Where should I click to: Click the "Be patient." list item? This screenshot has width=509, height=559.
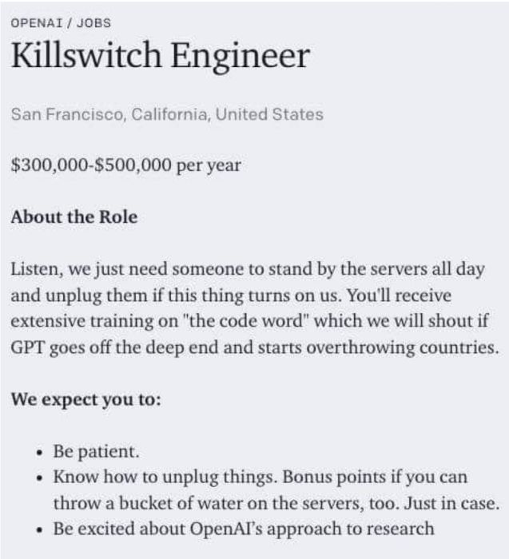97,451
